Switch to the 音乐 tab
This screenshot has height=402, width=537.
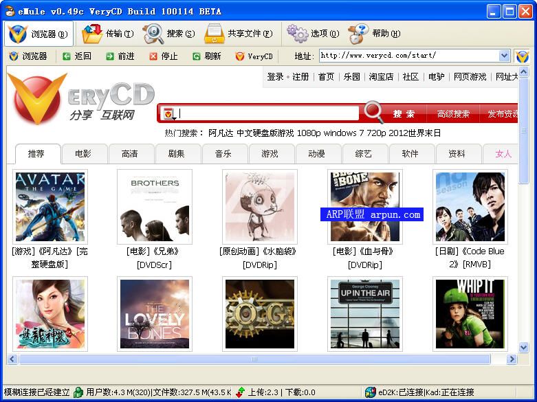click(223, 154)
